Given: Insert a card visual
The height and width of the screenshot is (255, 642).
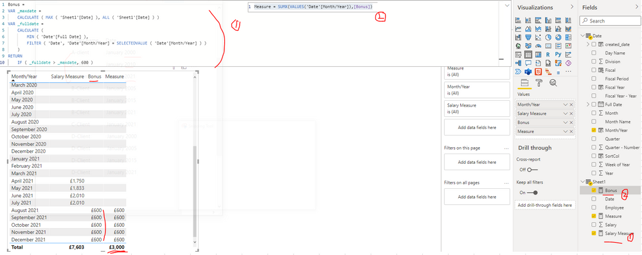Looking at the screenshot, I should tap(548, 46).
